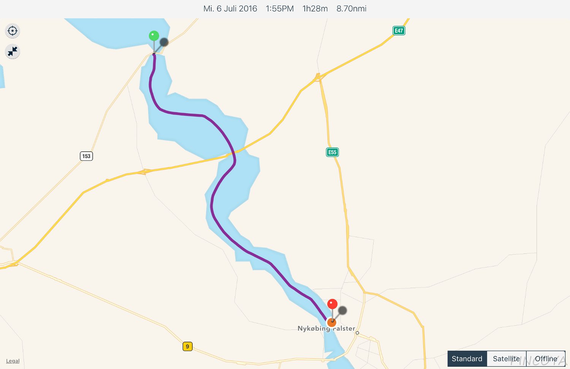Click the trip date Mi. 6 Juli 2016
Screen dimensions: 570x369
[230, 9]
